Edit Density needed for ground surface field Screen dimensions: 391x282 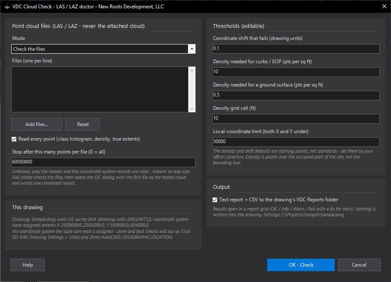pyautogui.click(x=296, y=95)
